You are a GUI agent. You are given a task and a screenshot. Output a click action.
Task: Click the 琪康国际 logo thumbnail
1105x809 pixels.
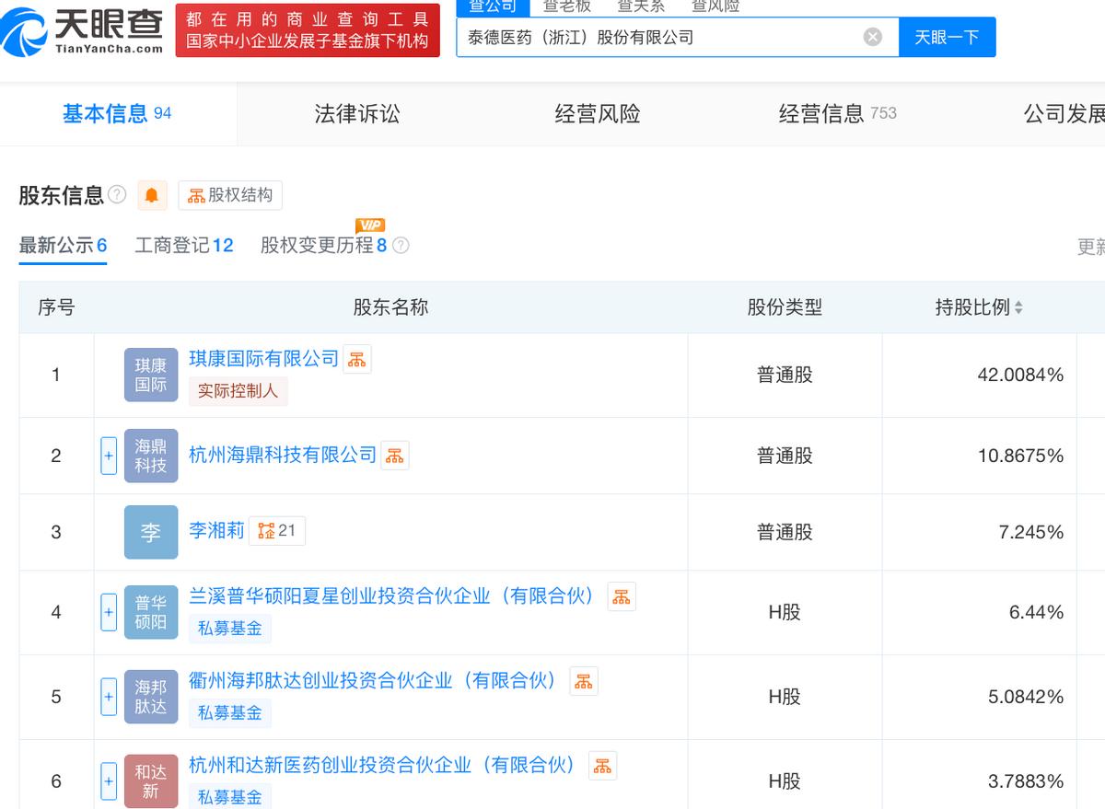(151, 376)
